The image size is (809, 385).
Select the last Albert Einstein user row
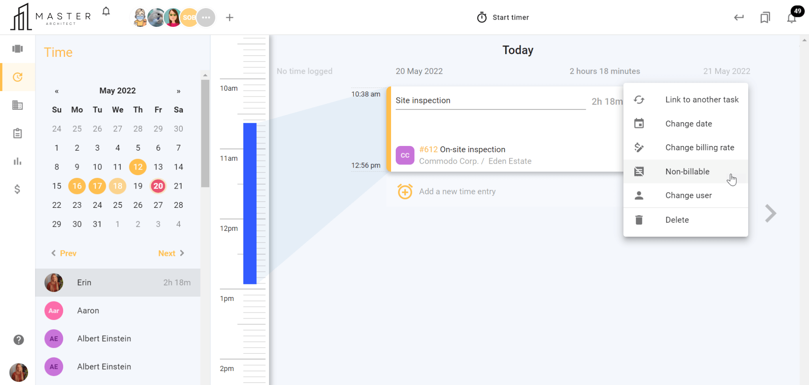118,366
